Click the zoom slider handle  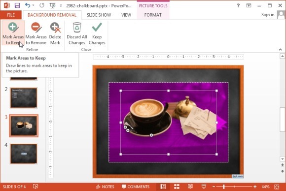point(223,187)
